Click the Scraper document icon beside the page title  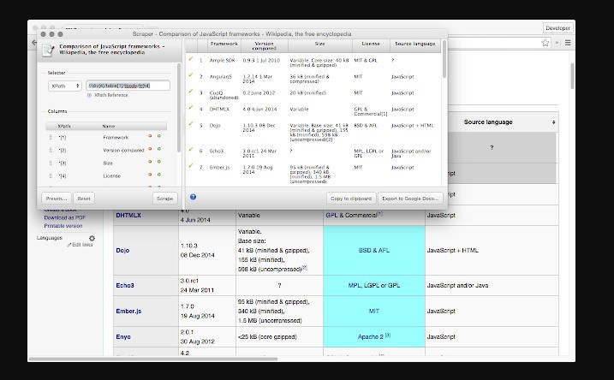(48, 50)
